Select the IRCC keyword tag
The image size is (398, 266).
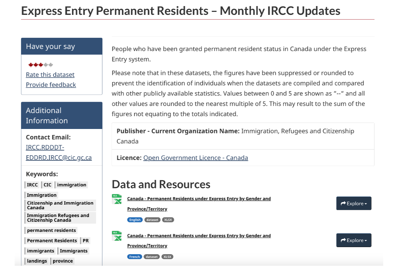click(32, 185)
